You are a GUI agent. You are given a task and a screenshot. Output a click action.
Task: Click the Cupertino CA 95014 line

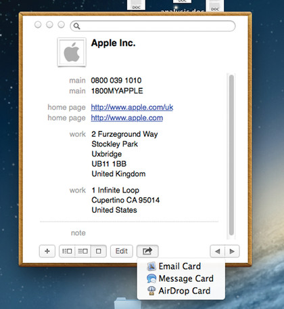126,200
